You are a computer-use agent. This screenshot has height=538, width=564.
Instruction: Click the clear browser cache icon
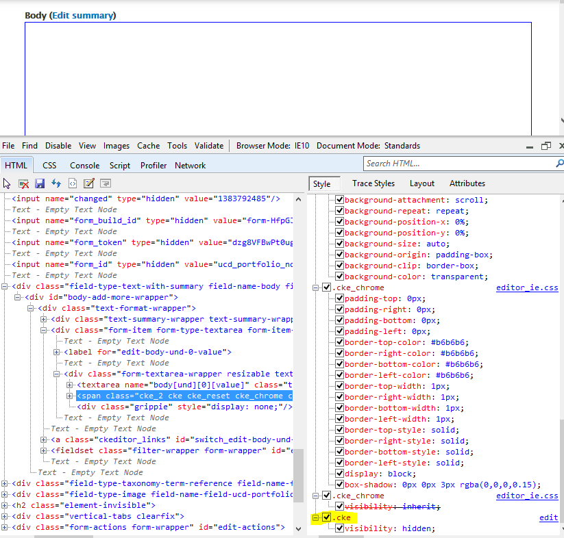24,183
